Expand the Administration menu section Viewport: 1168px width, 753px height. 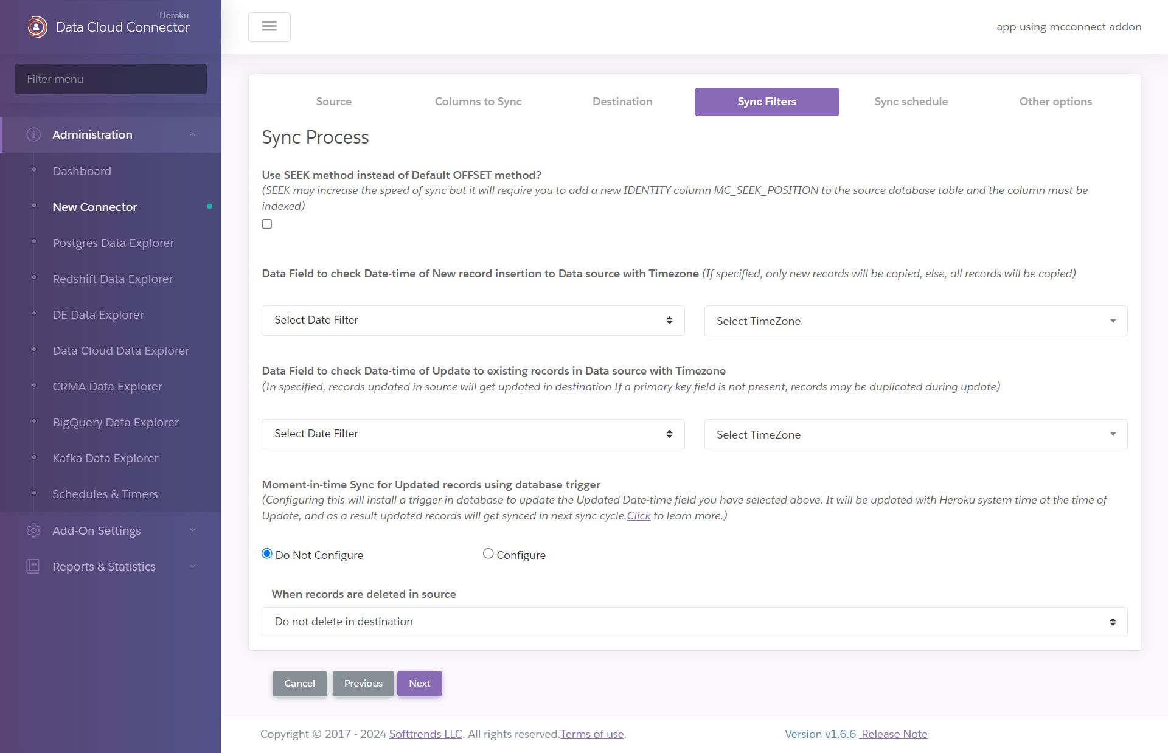coord(111,134)
